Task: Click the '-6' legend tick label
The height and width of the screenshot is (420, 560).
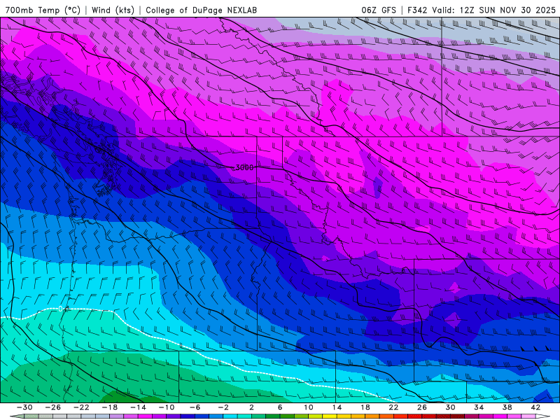Action: [x=195, y=407]
